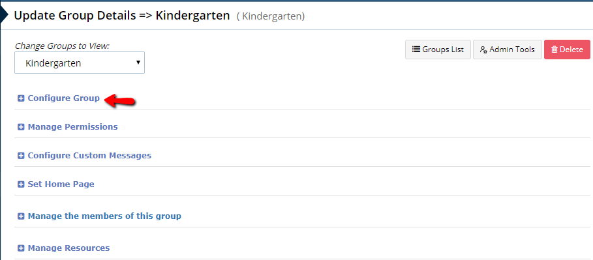Open Admin Tools

click(508, 50)
